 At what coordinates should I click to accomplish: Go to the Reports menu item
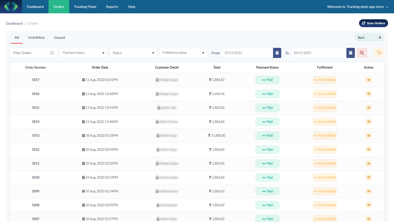pyautogui.click(x=112, y=6)
